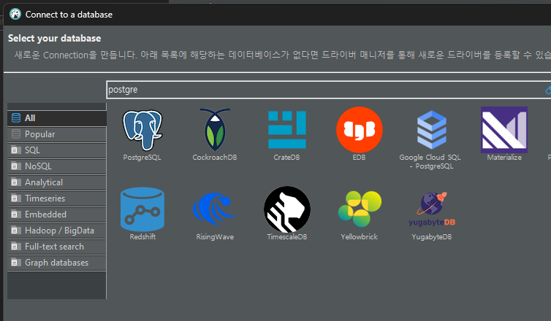Select the Materialize database icon
This screenshot has height=321, width=551.
(504, 130)
